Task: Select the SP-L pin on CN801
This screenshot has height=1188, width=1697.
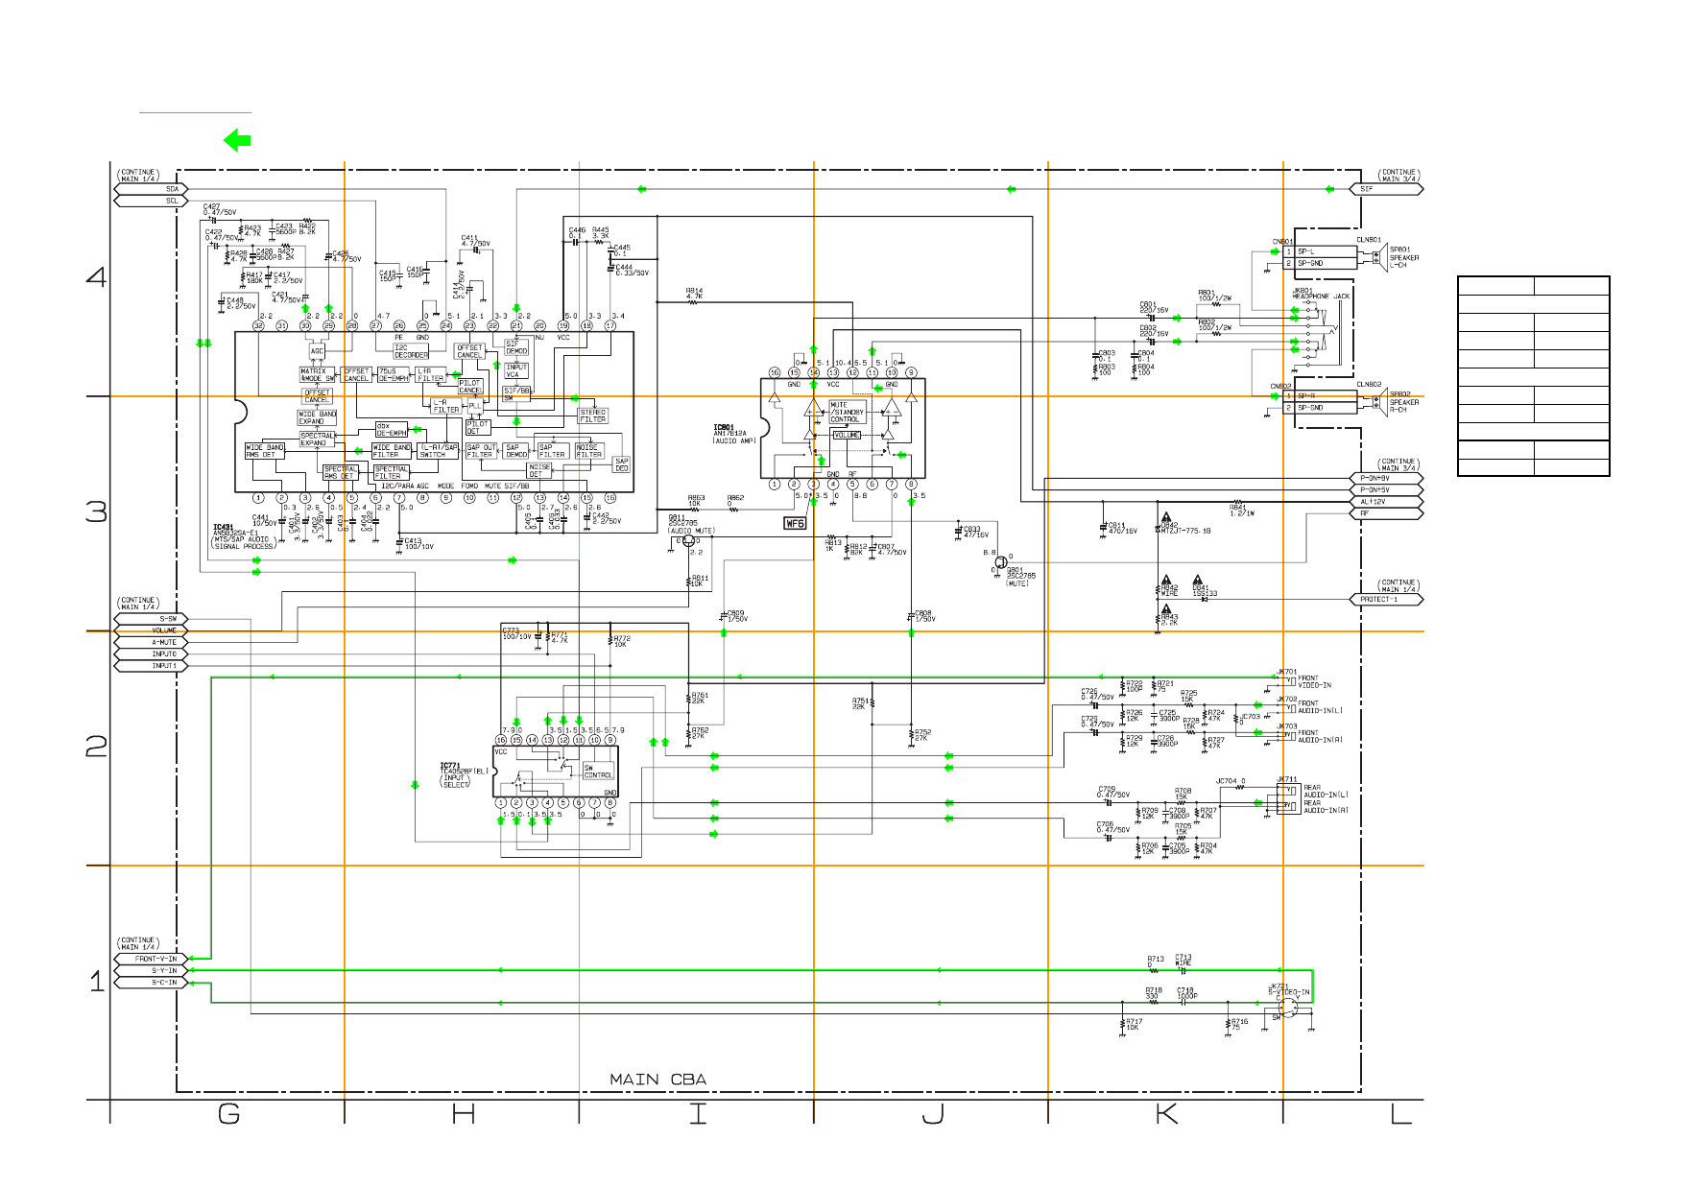Action: pos(1320,251)
